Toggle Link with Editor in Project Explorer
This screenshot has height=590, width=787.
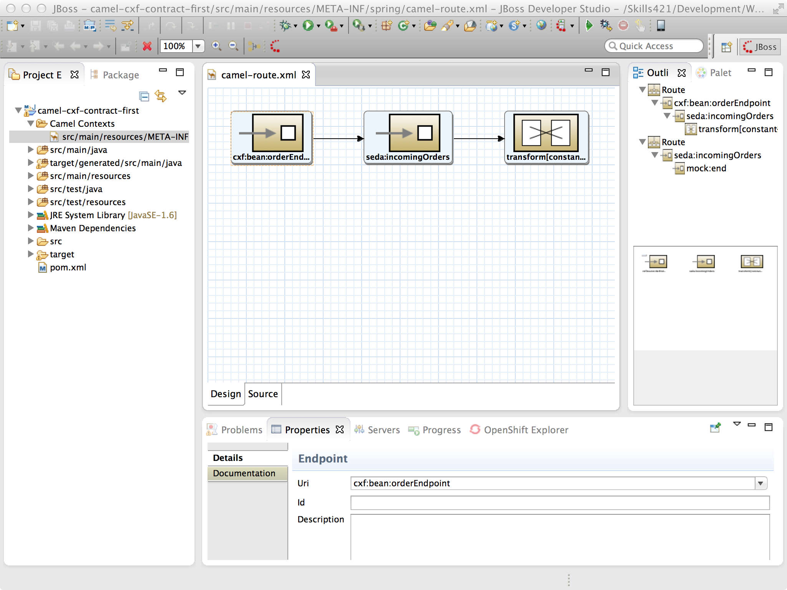click(161, 96)
